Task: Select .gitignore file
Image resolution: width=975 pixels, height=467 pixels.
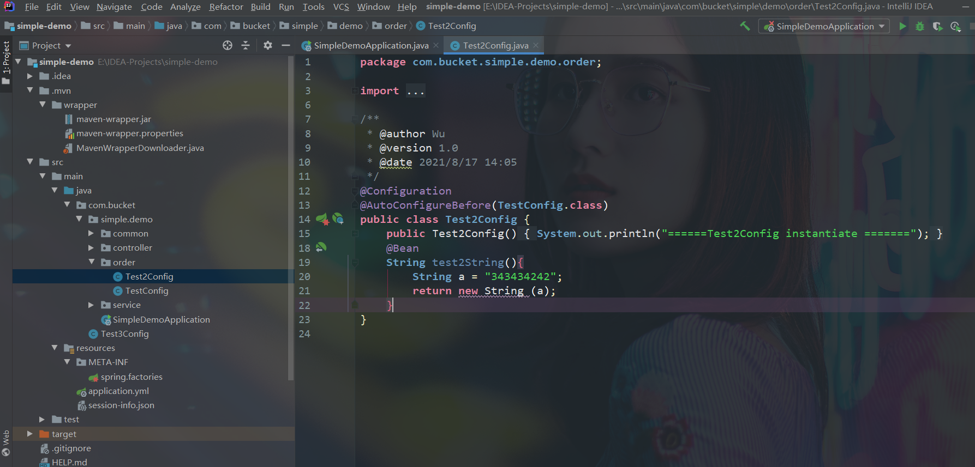Action: coord(71,448)
